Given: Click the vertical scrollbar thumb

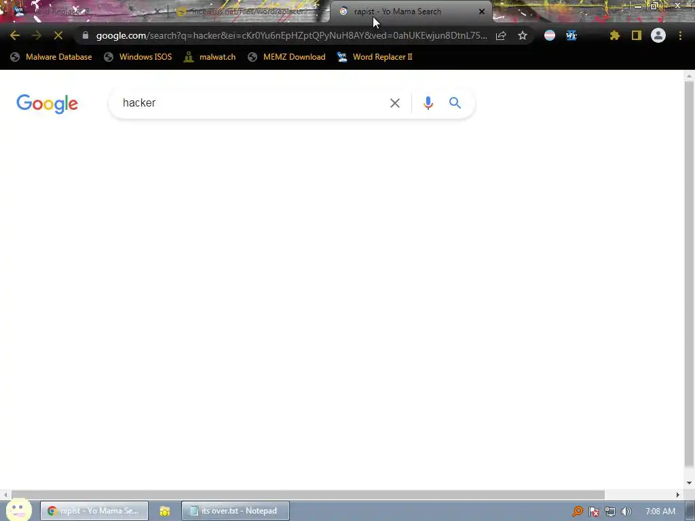Looking at the screenshot, I should pos(689,273).
